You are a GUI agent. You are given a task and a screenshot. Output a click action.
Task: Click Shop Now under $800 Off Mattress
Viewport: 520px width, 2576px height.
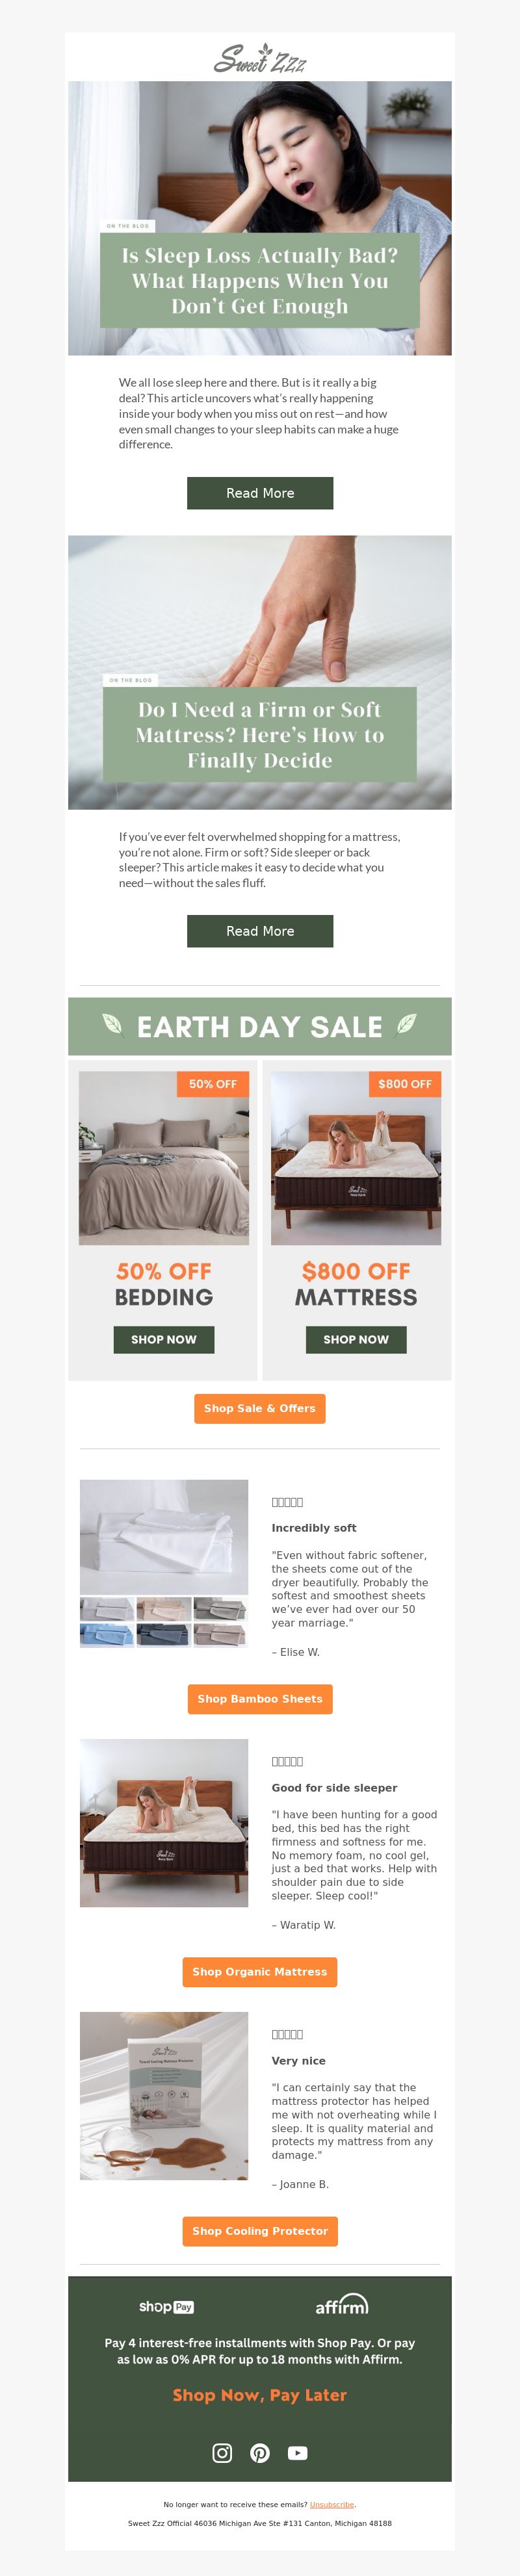tap(356, 1339)
